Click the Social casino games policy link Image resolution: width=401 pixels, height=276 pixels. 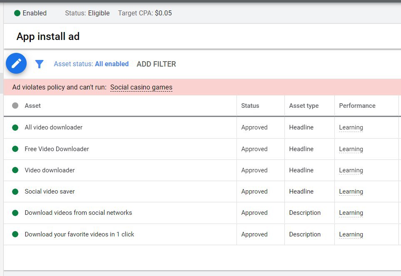141,87
